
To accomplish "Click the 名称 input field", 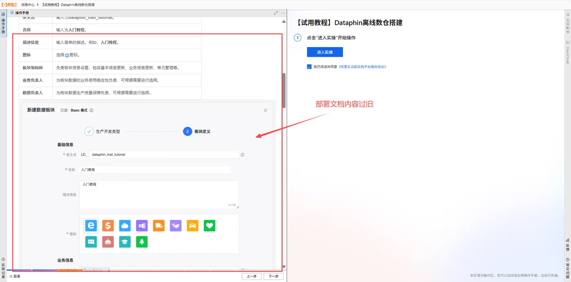I will [154, 170].
